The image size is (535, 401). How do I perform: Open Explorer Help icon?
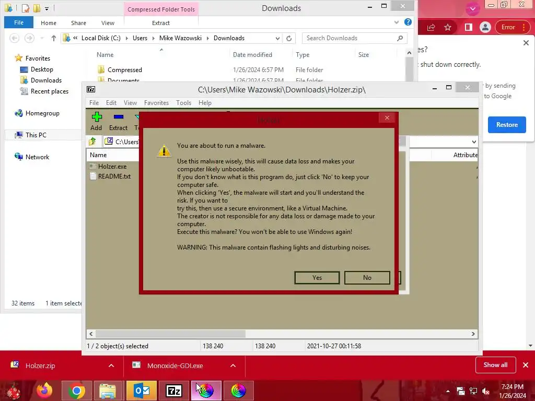(x=408, y=22)
